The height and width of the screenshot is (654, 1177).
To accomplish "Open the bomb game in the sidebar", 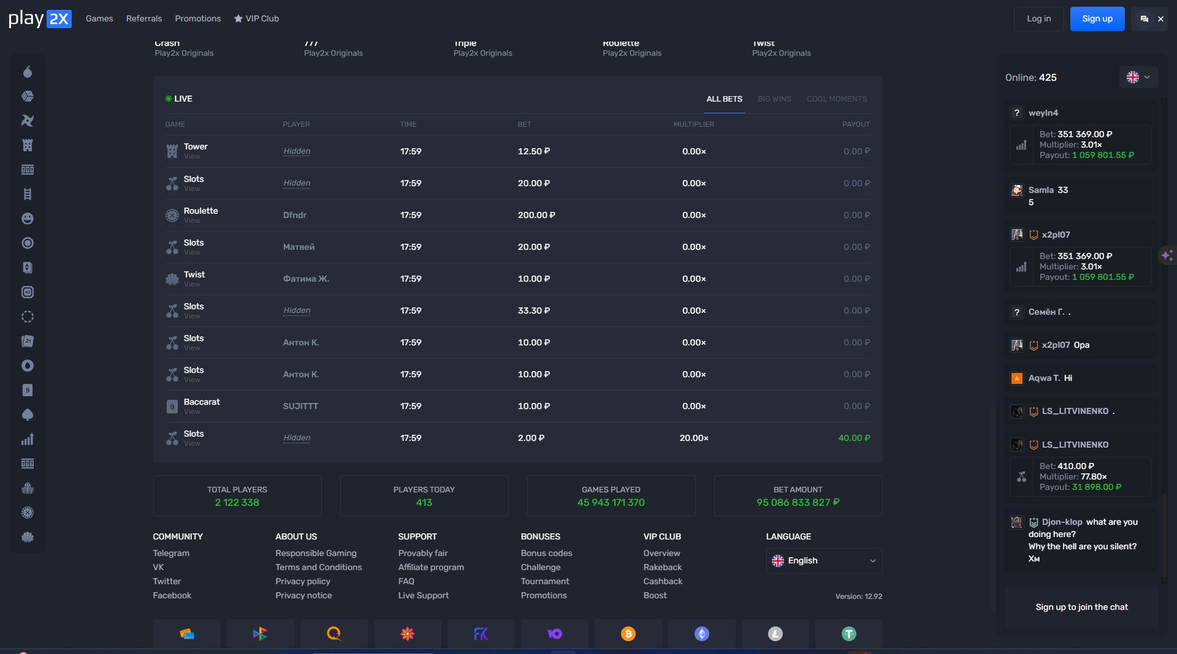I will tap(28, 72).
